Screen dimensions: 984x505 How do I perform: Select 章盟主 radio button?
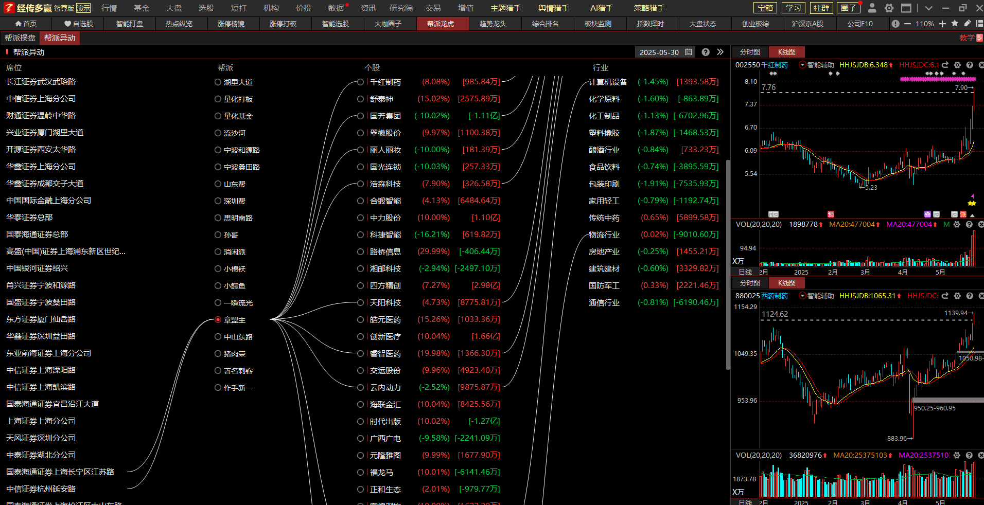tap(218, 320)
